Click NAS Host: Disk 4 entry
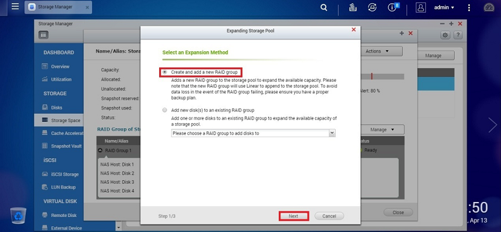Viewport: 501px width, 232px height. tap(117, 191)
